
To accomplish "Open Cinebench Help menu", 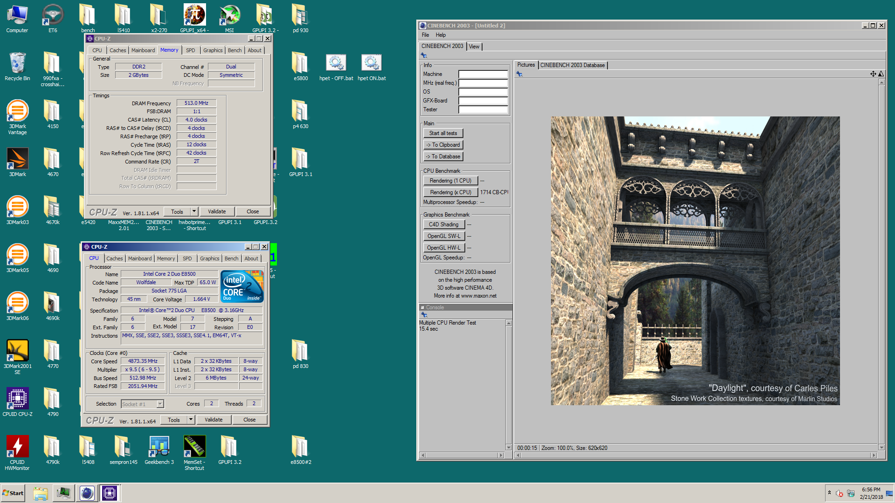I will [x=441, y=35].
